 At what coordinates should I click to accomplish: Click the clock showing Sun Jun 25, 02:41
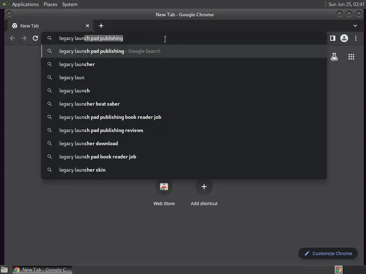tap(346, 4)
